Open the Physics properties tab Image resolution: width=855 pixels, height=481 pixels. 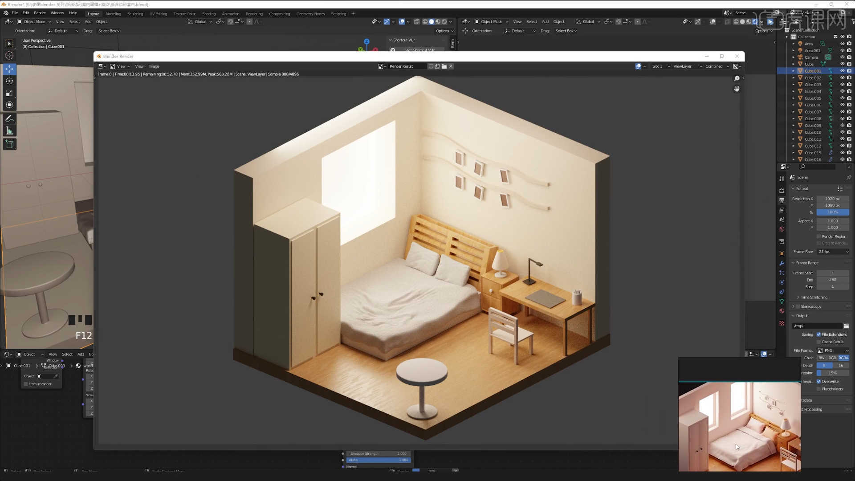click(782, 282)
